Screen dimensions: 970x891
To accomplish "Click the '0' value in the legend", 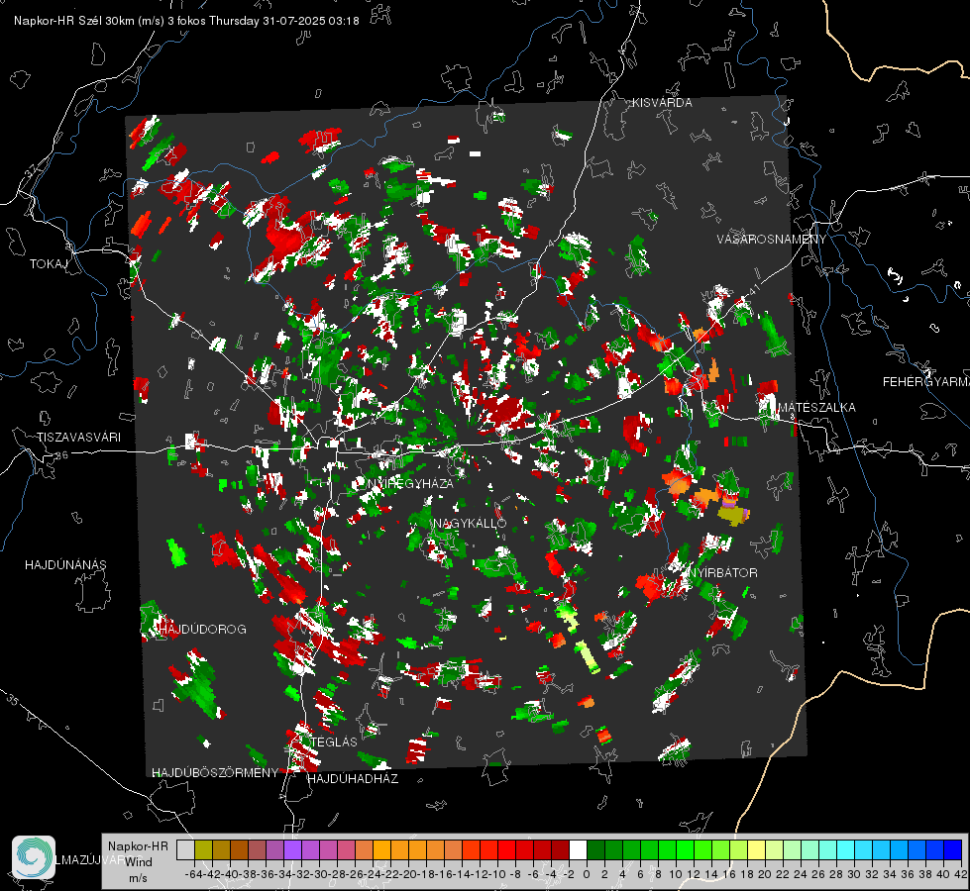I will pos(587,874).
